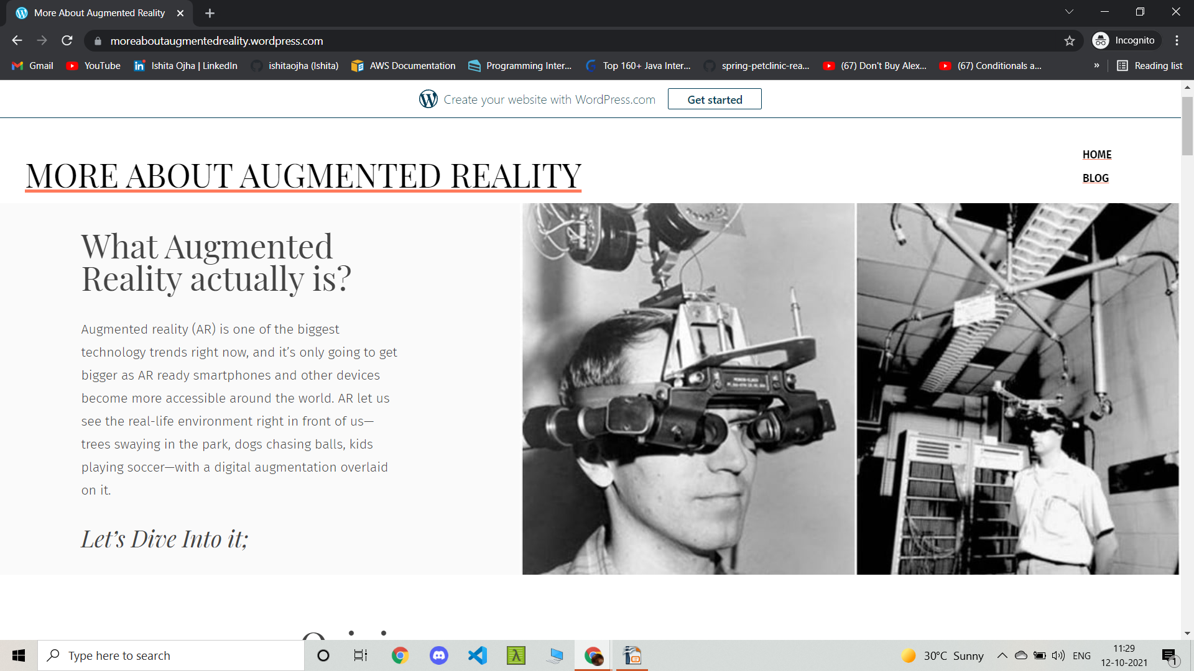Open the HOME menu item

point(1096,155)
